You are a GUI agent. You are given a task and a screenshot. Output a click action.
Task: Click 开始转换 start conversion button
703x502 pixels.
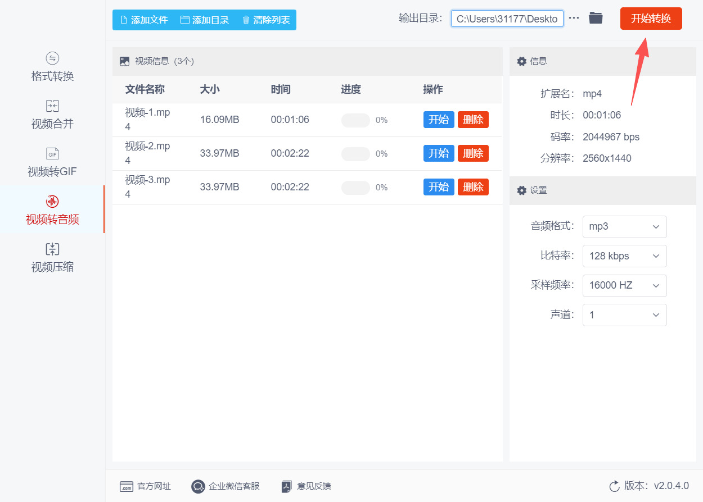pyautogui.click(x=651, y=19)
